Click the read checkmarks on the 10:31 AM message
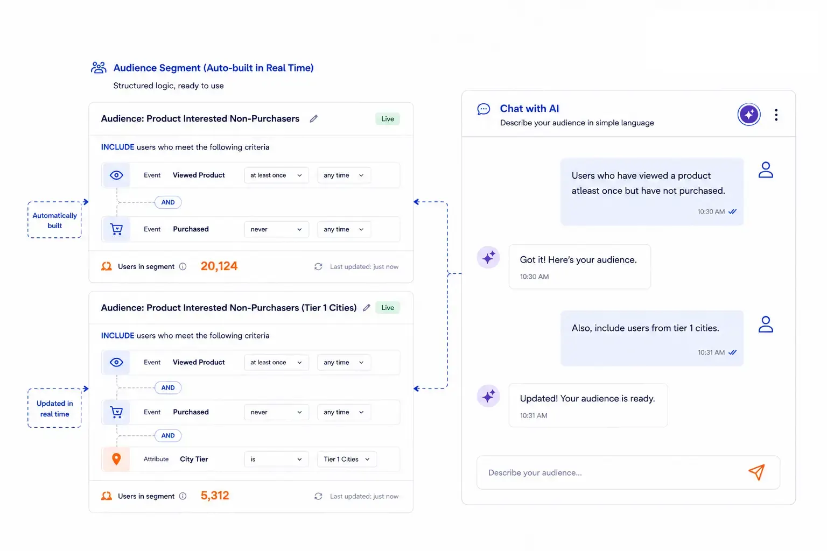 point(732,353)
